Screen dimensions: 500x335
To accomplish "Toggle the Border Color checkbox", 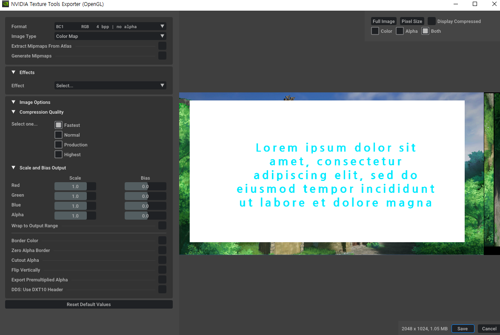I will point(162,240).
